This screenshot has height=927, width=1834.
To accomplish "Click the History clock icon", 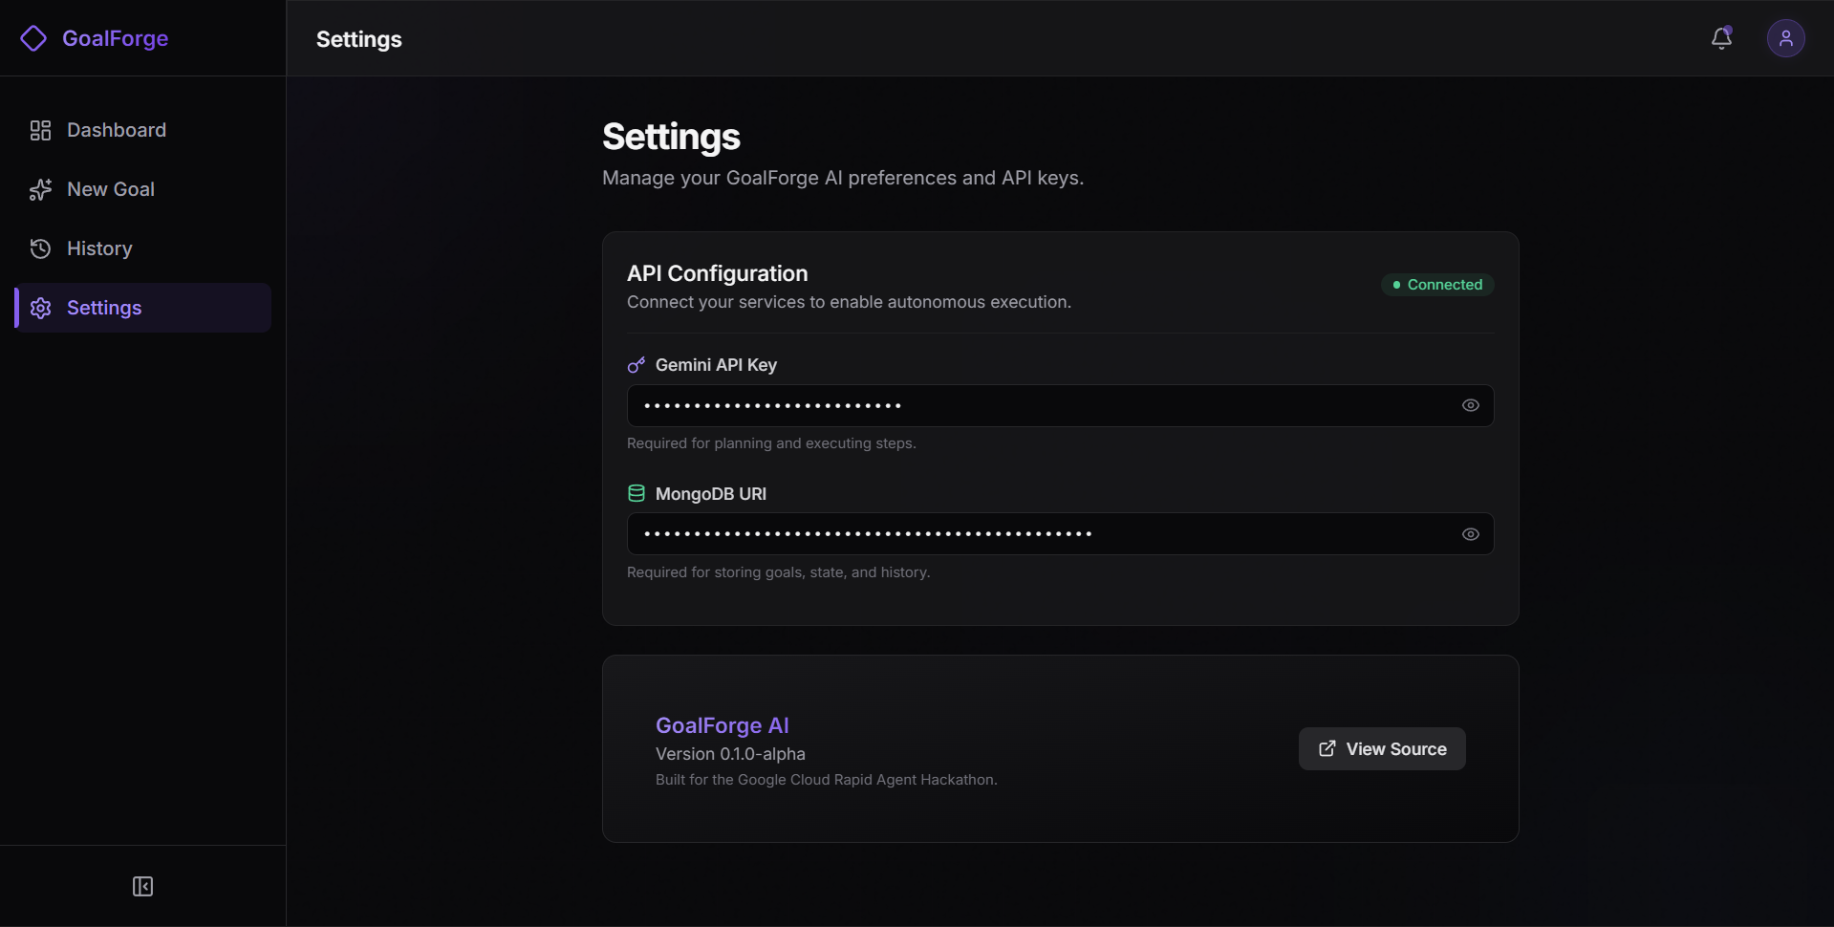I will tap(40, 248).
